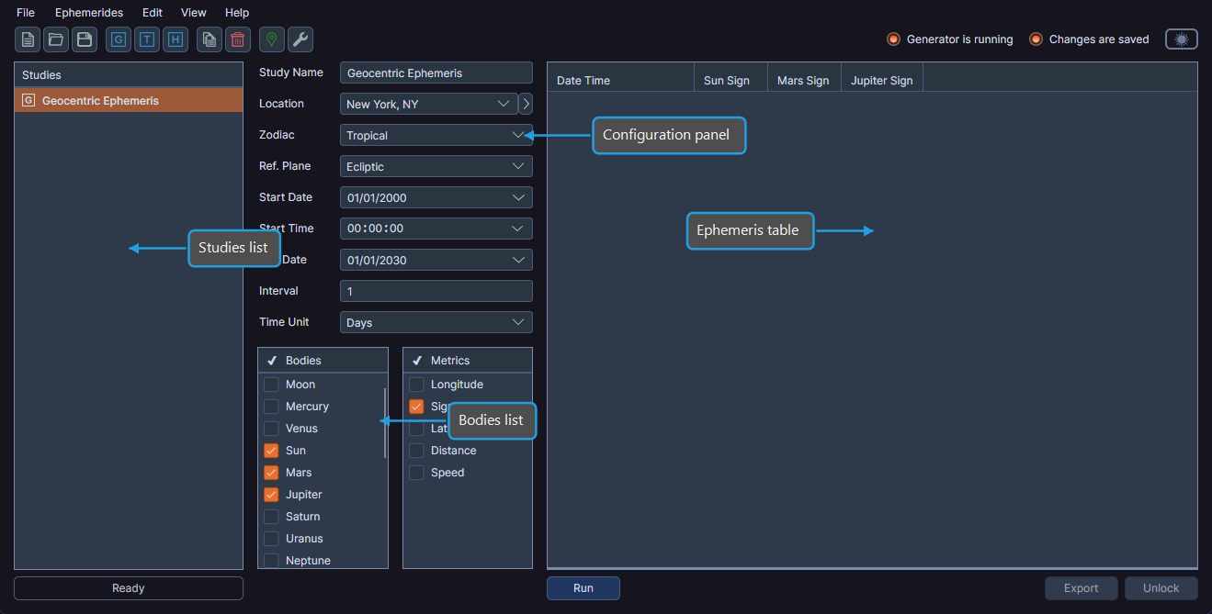Expand the Time Unit dropdown
Image resolution: width=1212 pixels, height=614 pixels.
[x=436, y=323]
